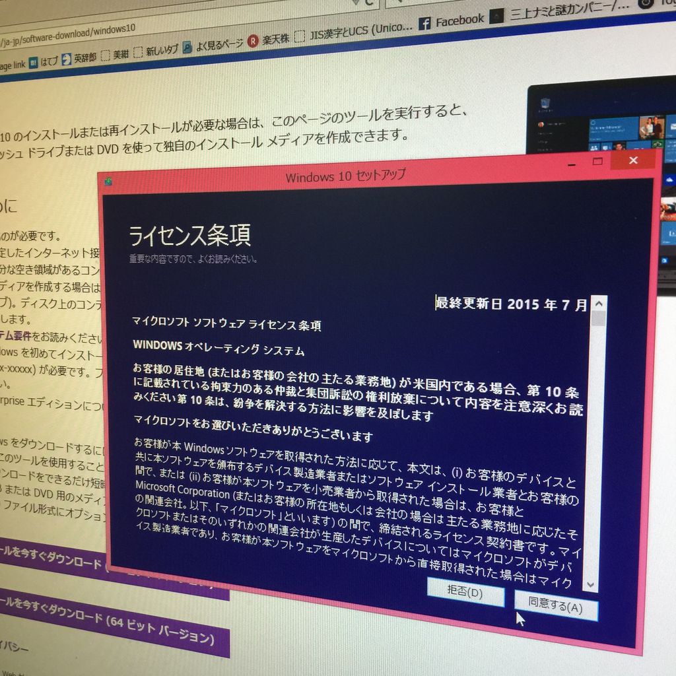Open the 美紺 bookmark in browser
The image size is (676, 676).
click(115, 55)
